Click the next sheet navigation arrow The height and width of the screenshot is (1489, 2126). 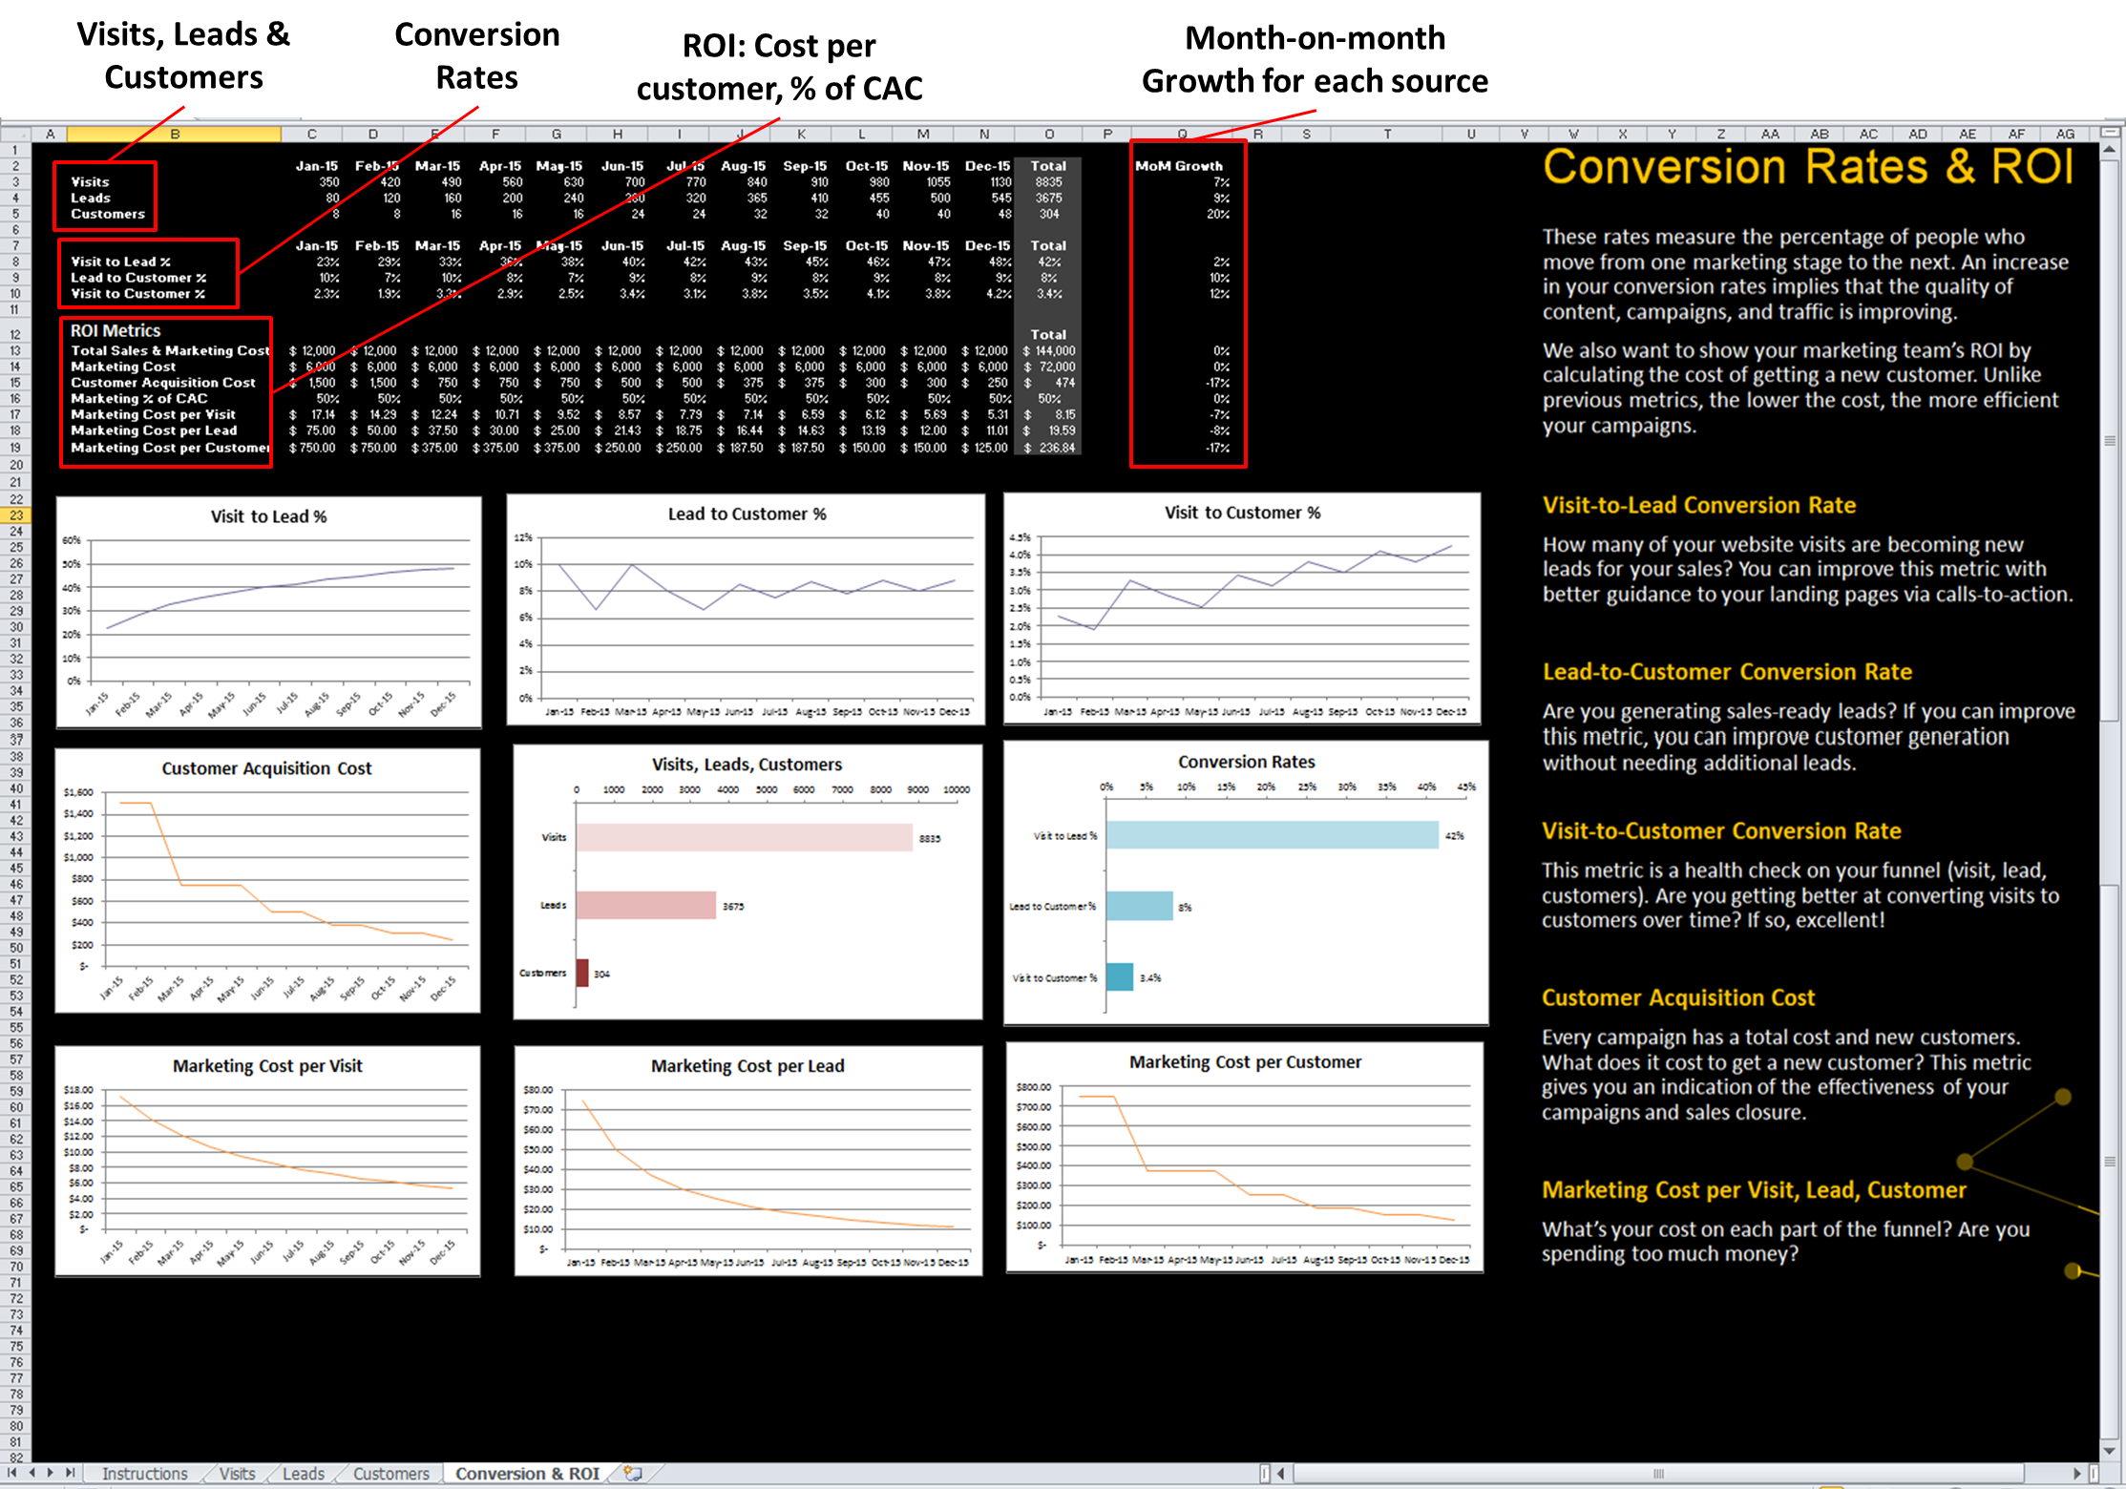pyautogui.click(x=50, y=1473)
